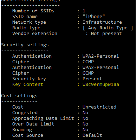Select the "No" value for Approaching Data Limit

click(85, 118)
